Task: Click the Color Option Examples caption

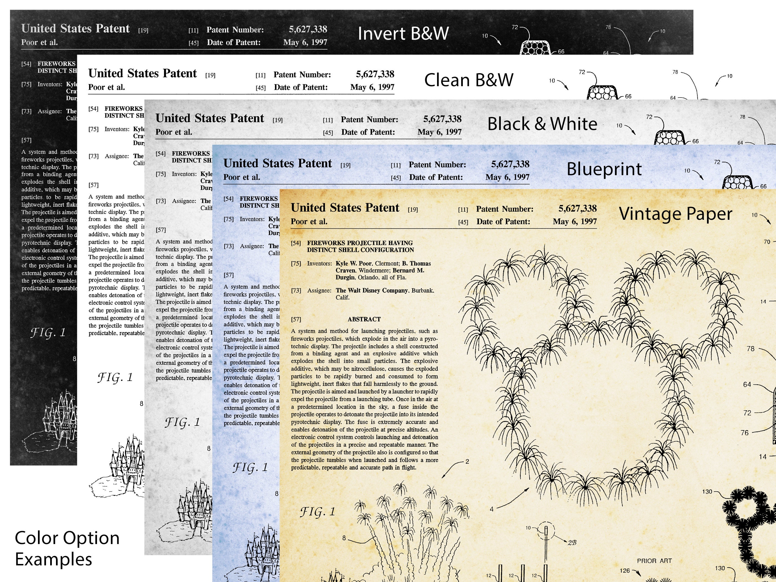Action: [x=67, y=548]
